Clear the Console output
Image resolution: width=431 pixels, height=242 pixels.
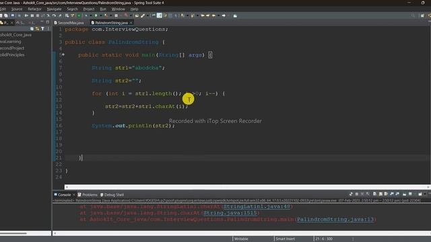[374, 194]
